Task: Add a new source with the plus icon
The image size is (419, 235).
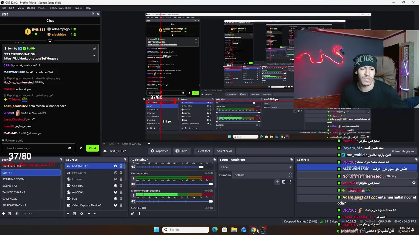Action: 68,214
